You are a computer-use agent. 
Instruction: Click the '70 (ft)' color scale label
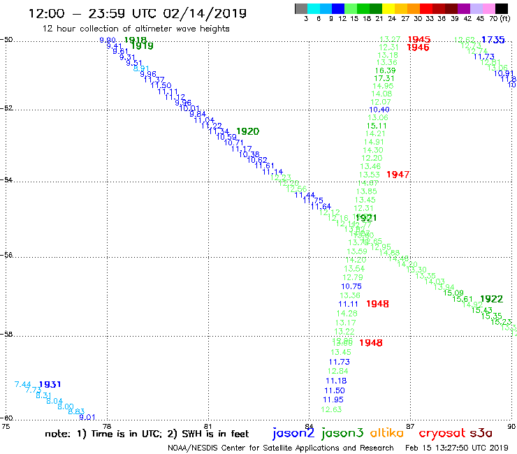point(500,18)
